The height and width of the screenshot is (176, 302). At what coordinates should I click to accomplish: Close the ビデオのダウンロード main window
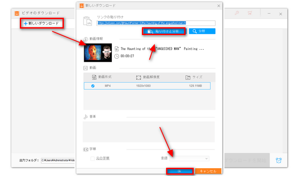coord(280,14)
